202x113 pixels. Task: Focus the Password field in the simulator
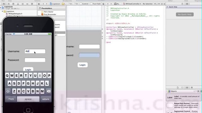[35, 60]
